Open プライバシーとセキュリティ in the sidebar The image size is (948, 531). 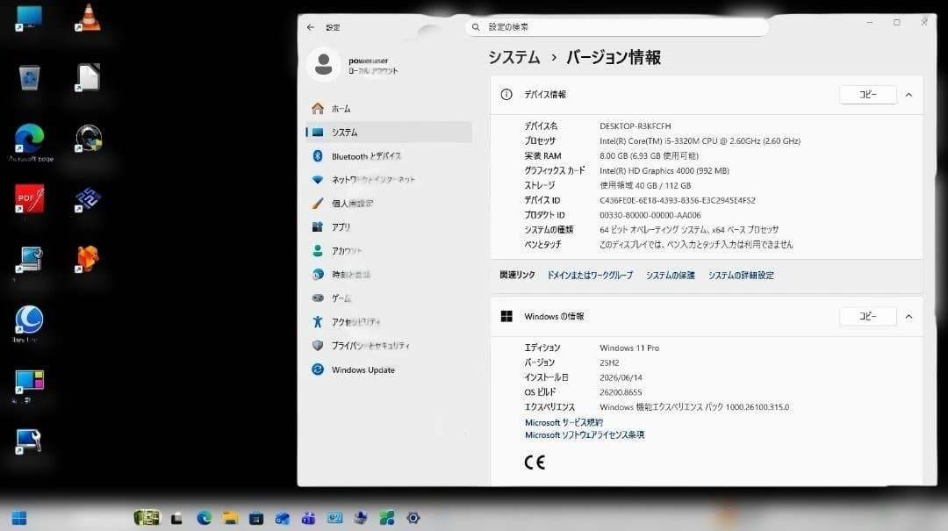(389, 345)
